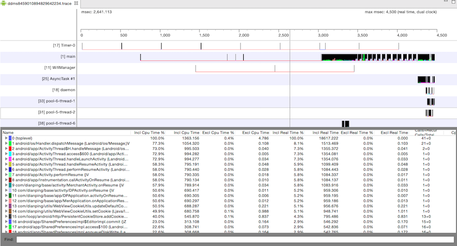Close the ddms trace file tab
457x246 pixels.
tap(77, 3)
